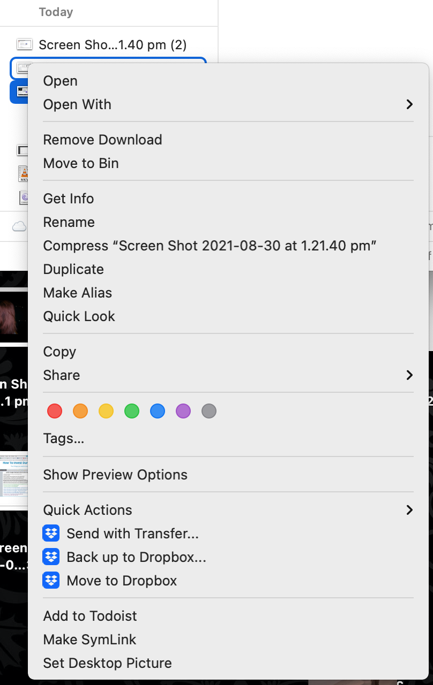Click the screenshot file icon for Screen Sho...1.40 pm (2)
Screen dimensions: 433x685
point(25,44)
